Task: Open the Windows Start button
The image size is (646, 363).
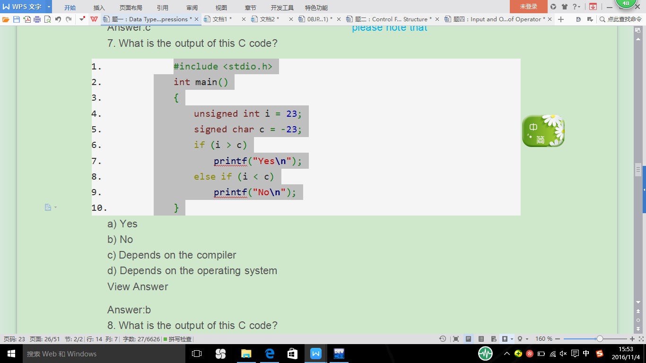Action: (x=11, y=354)
